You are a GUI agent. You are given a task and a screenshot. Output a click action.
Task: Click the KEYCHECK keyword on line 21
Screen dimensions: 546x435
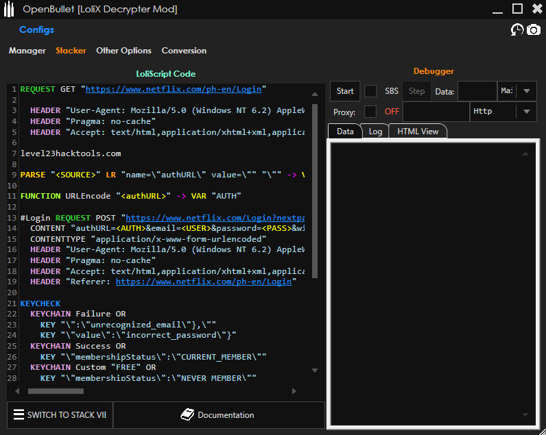pyautogui.click(x=40, y=303)
